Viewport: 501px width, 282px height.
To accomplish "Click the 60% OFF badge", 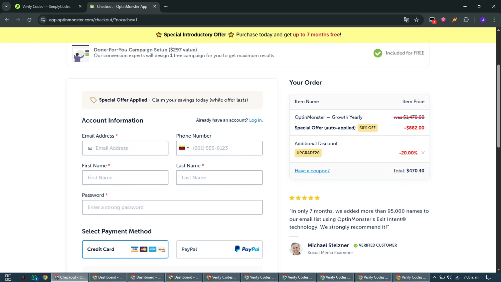I will click(367, 128).
